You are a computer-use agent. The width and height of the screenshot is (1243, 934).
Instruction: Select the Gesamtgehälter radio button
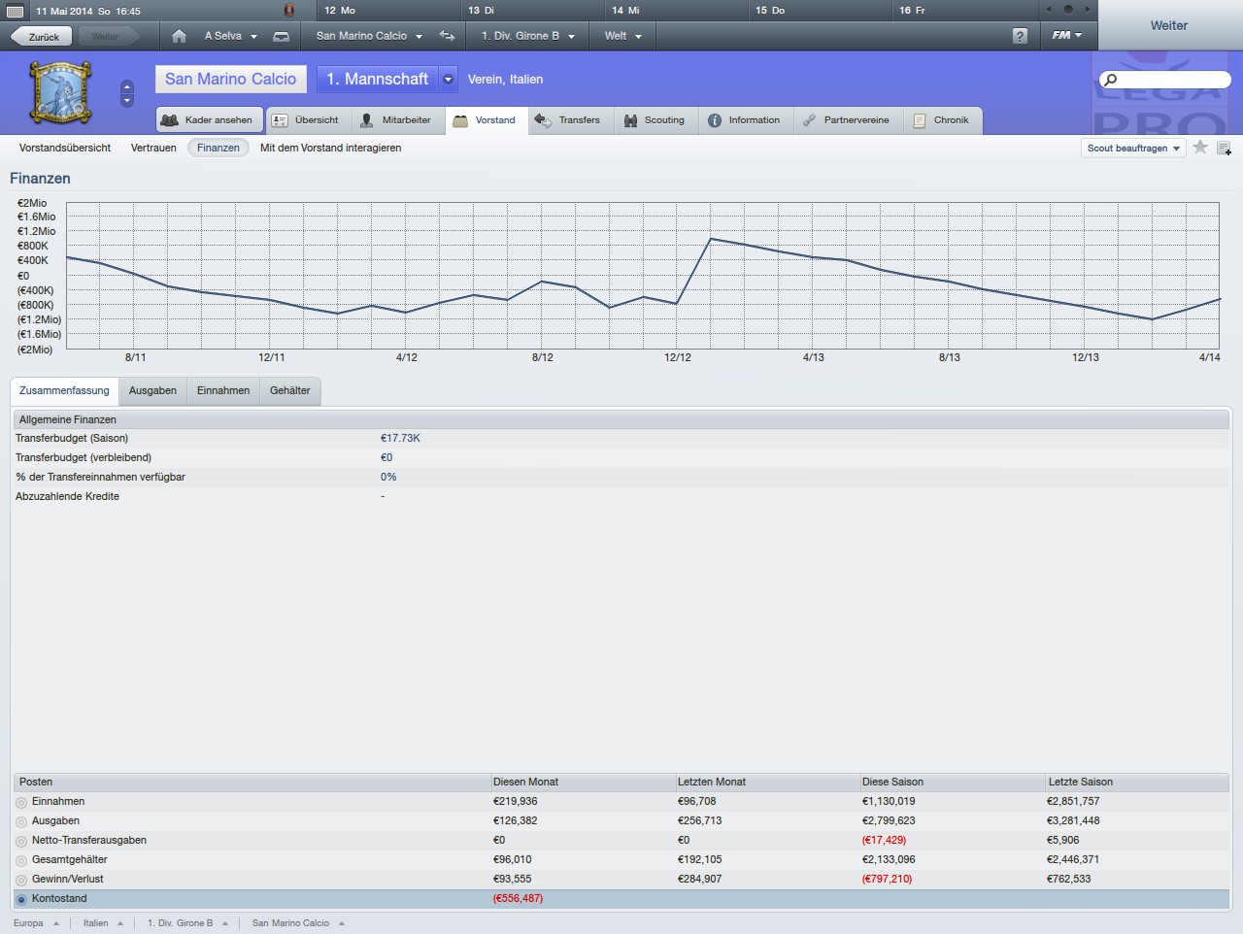coord(21,860)
